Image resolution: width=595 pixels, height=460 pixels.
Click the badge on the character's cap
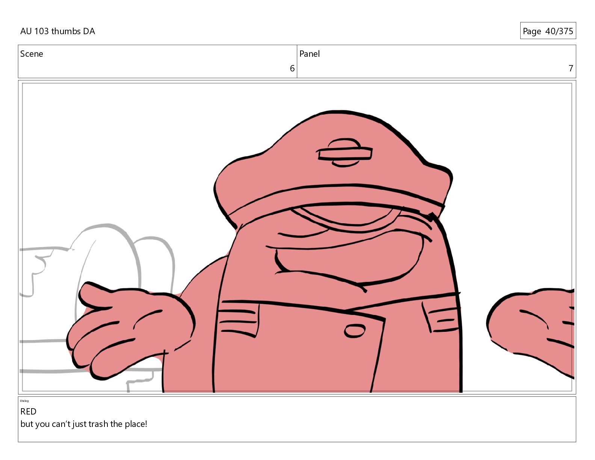344,153
